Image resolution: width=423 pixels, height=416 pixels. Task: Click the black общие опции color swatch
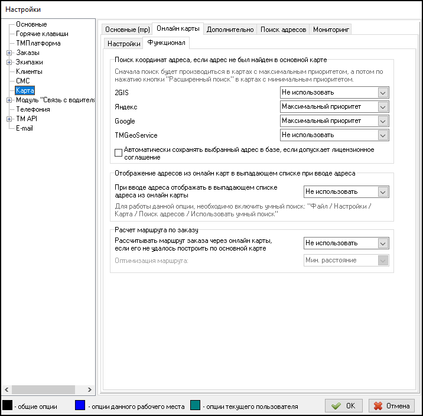[8, 406]
